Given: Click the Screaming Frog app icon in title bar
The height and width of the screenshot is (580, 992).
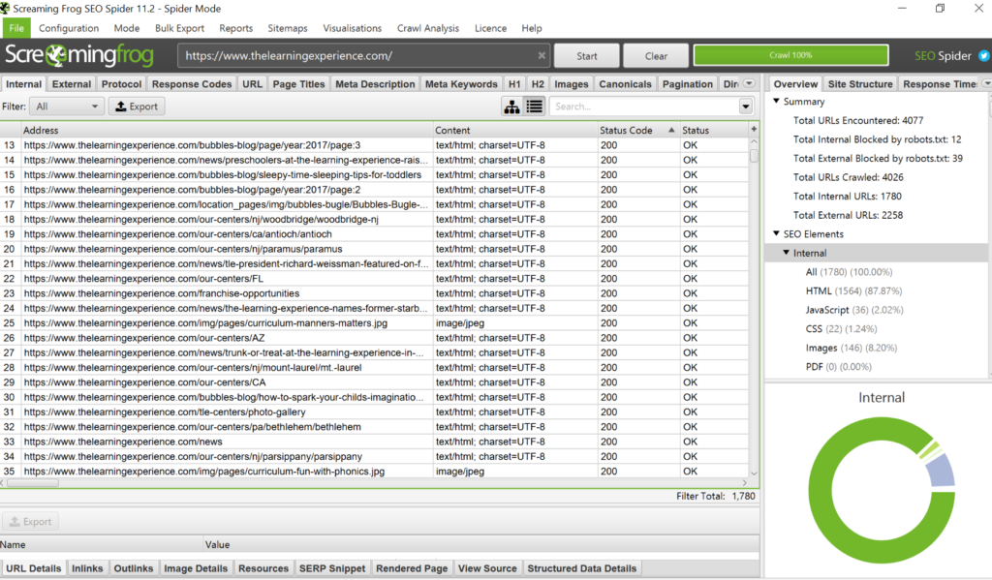Looking at the screenshot, I should coord(5,8).
